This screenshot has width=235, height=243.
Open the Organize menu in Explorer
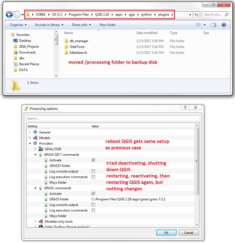[18, 25]
